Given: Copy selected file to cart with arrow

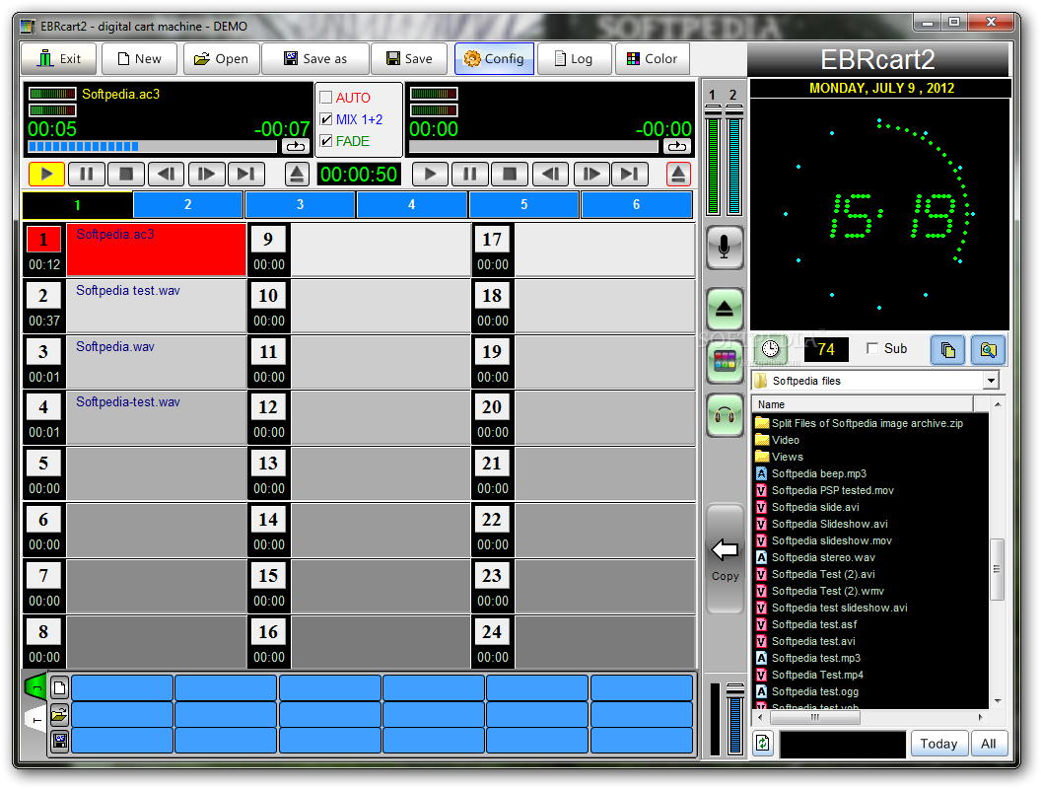Looking at the screenshot, I should coord(725,558).
